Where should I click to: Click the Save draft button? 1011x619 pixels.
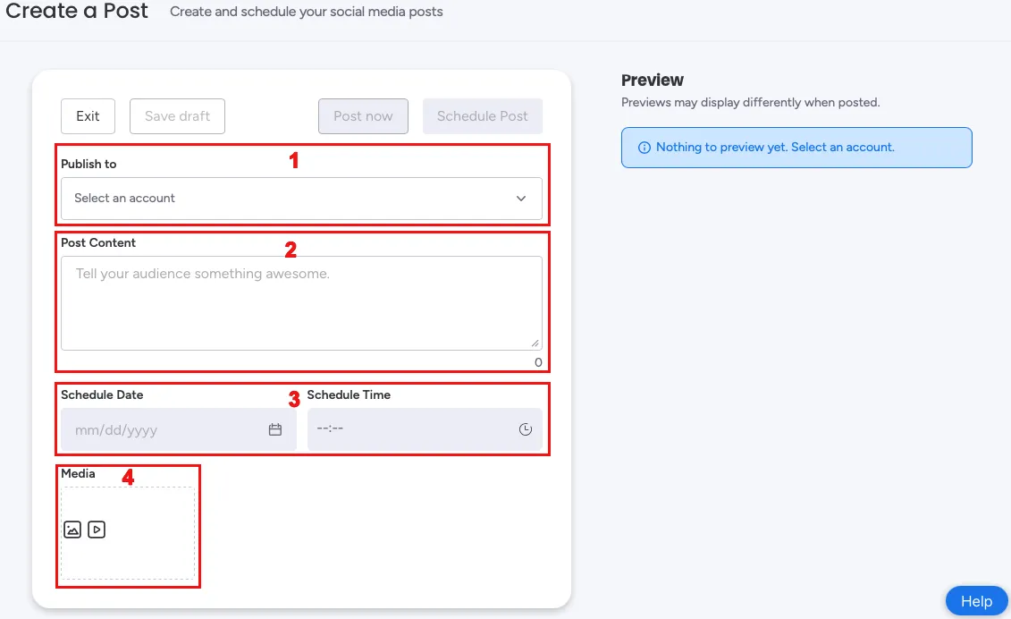click(177, 116)
